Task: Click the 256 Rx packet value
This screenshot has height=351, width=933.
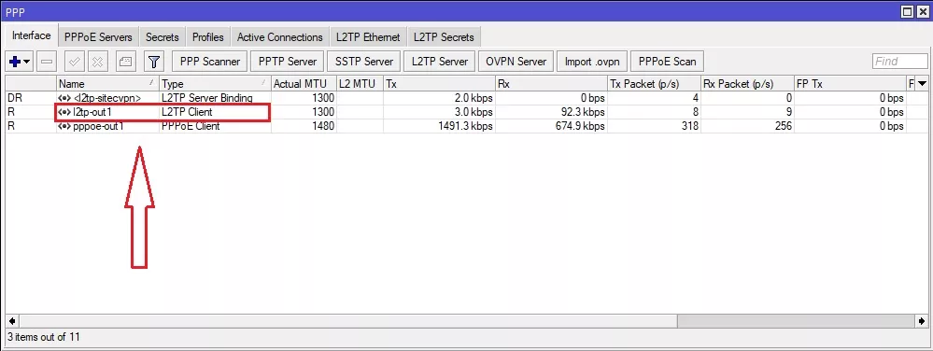Action: (783, 126)
